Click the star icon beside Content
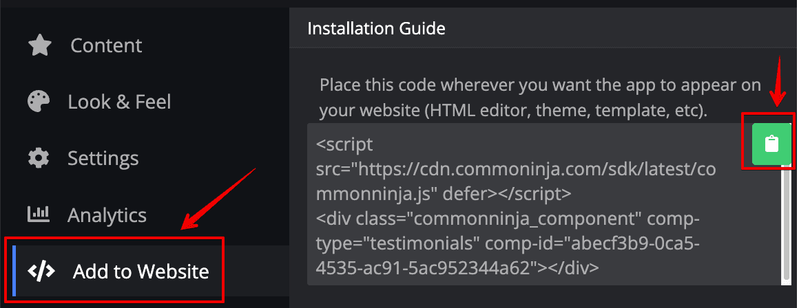Viewport: 799px width, 308px height. 39,46
